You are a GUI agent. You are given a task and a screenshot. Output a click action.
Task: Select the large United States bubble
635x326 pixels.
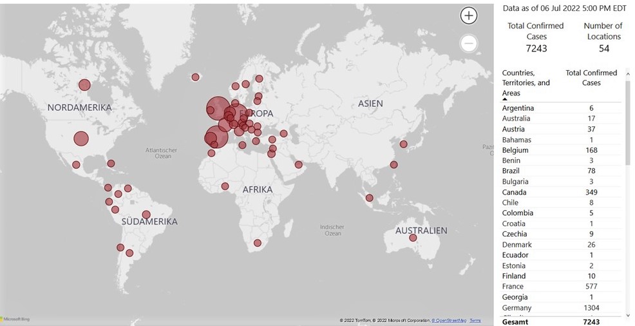pos(81,139)
